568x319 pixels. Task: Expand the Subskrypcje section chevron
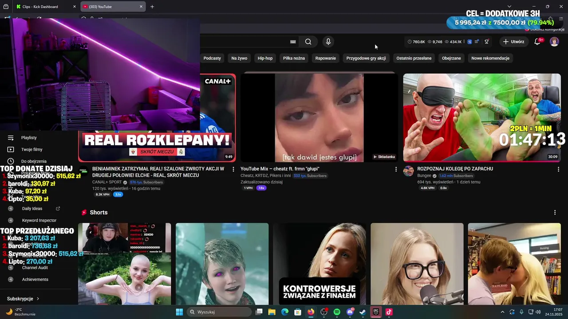tap(38, 299)
